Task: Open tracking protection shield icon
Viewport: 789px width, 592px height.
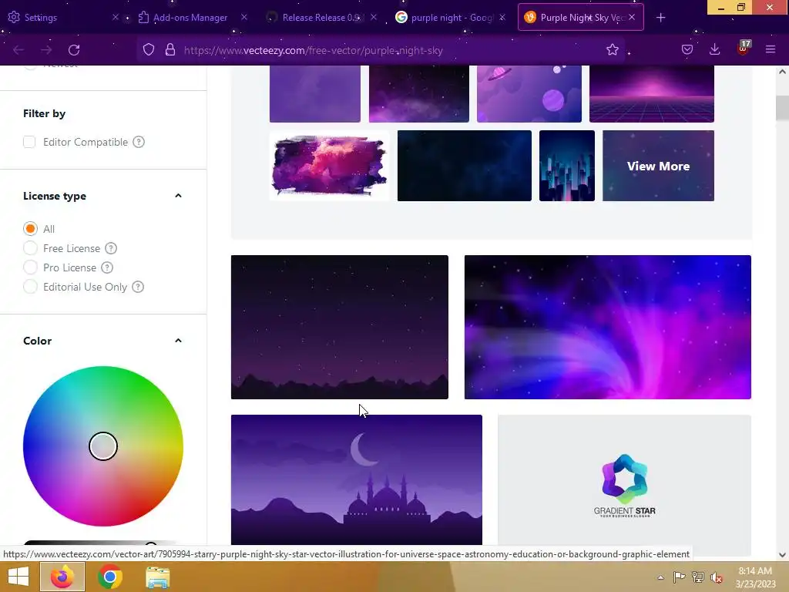Action: pos(149,50)
